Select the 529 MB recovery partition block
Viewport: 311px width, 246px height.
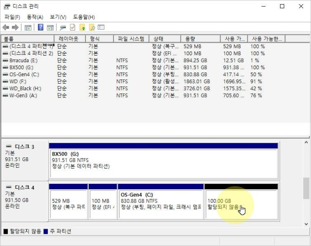68,202
